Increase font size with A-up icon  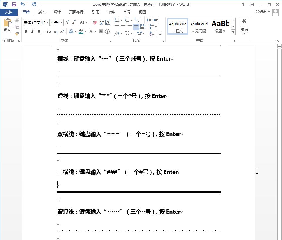pyautogui.click(x=67, y=22)
